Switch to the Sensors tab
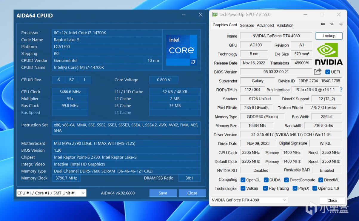This screenshot has width=359, height=221. (247, 25)
